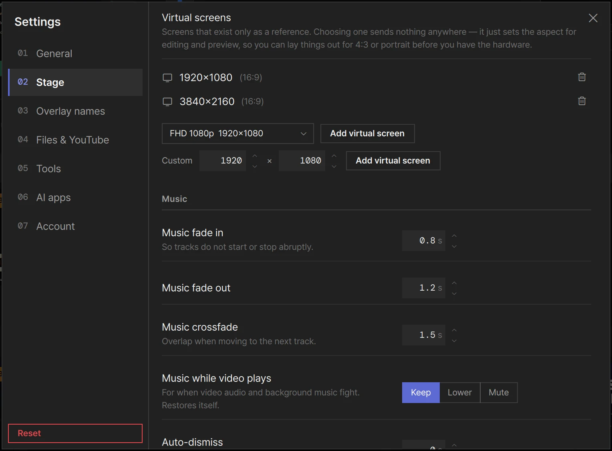Click the 1920×1080 screen entry text
The height and width of the screenshot is (451, 612).
coord(206,78)
